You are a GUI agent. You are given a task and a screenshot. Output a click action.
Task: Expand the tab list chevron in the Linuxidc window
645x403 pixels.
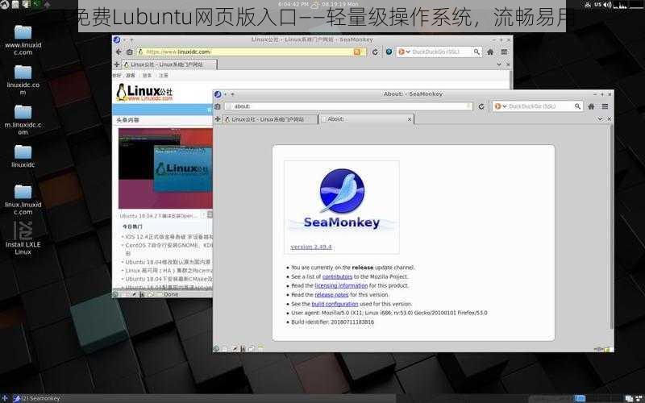pyautogui.click(x=499, y=64)
